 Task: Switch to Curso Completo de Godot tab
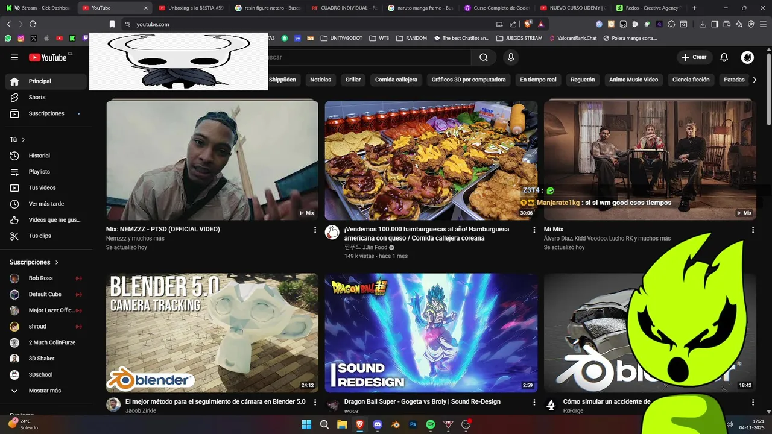(x=497, y=8)
